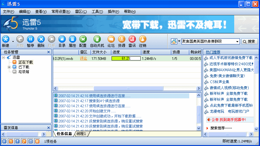
Task: Open the 工具(T) menu
Action: click(97, 12)
